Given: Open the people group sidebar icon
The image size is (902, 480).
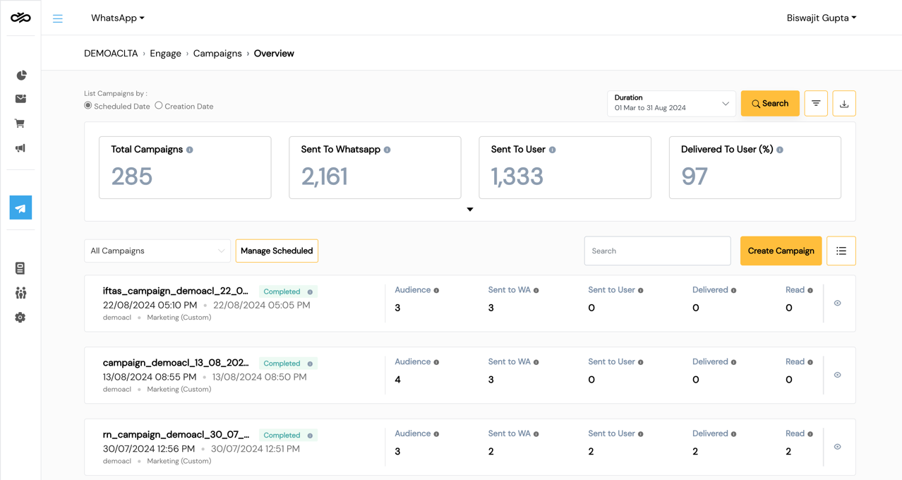Looking at the screenshot, I should [20, 292].
